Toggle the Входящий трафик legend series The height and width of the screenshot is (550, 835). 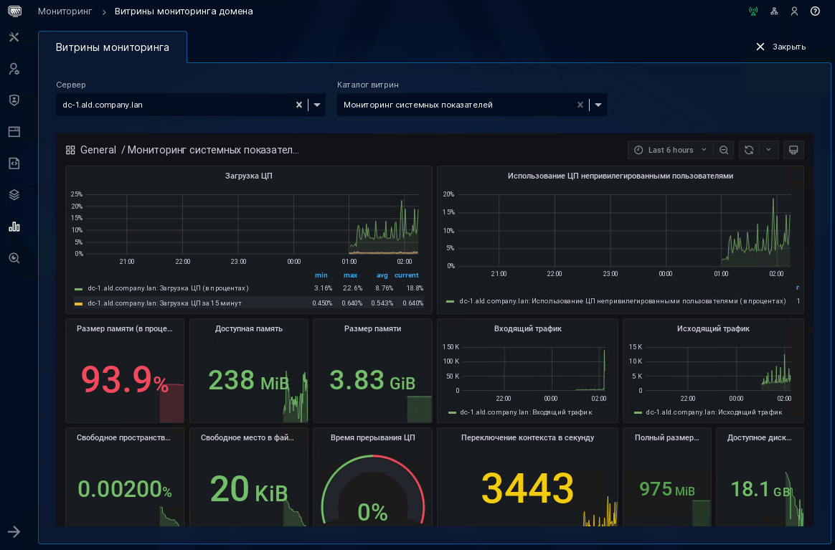tap(526, 412)
